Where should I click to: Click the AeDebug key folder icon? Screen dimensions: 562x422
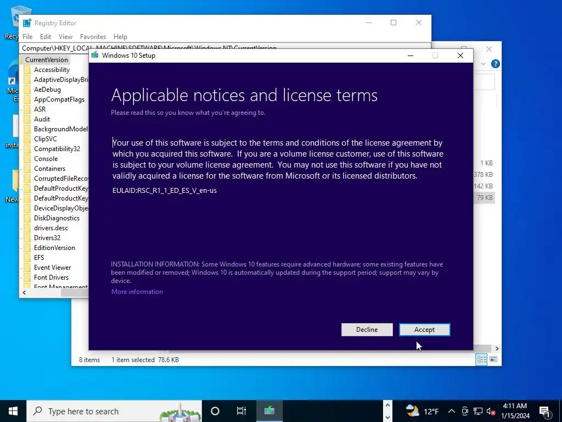[27, 90]
